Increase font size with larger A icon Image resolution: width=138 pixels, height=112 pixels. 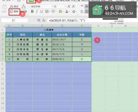tap(69, 6)
